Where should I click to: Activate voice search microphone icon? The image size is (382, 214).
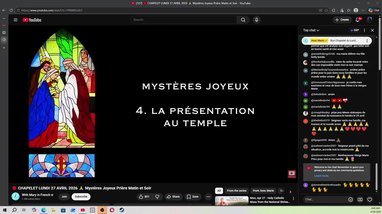click(256, 20)
